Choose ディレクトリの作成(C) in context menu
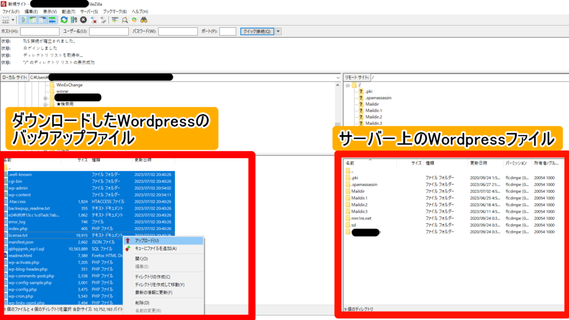This screenshot has height=320, width=569. point(164,277)
